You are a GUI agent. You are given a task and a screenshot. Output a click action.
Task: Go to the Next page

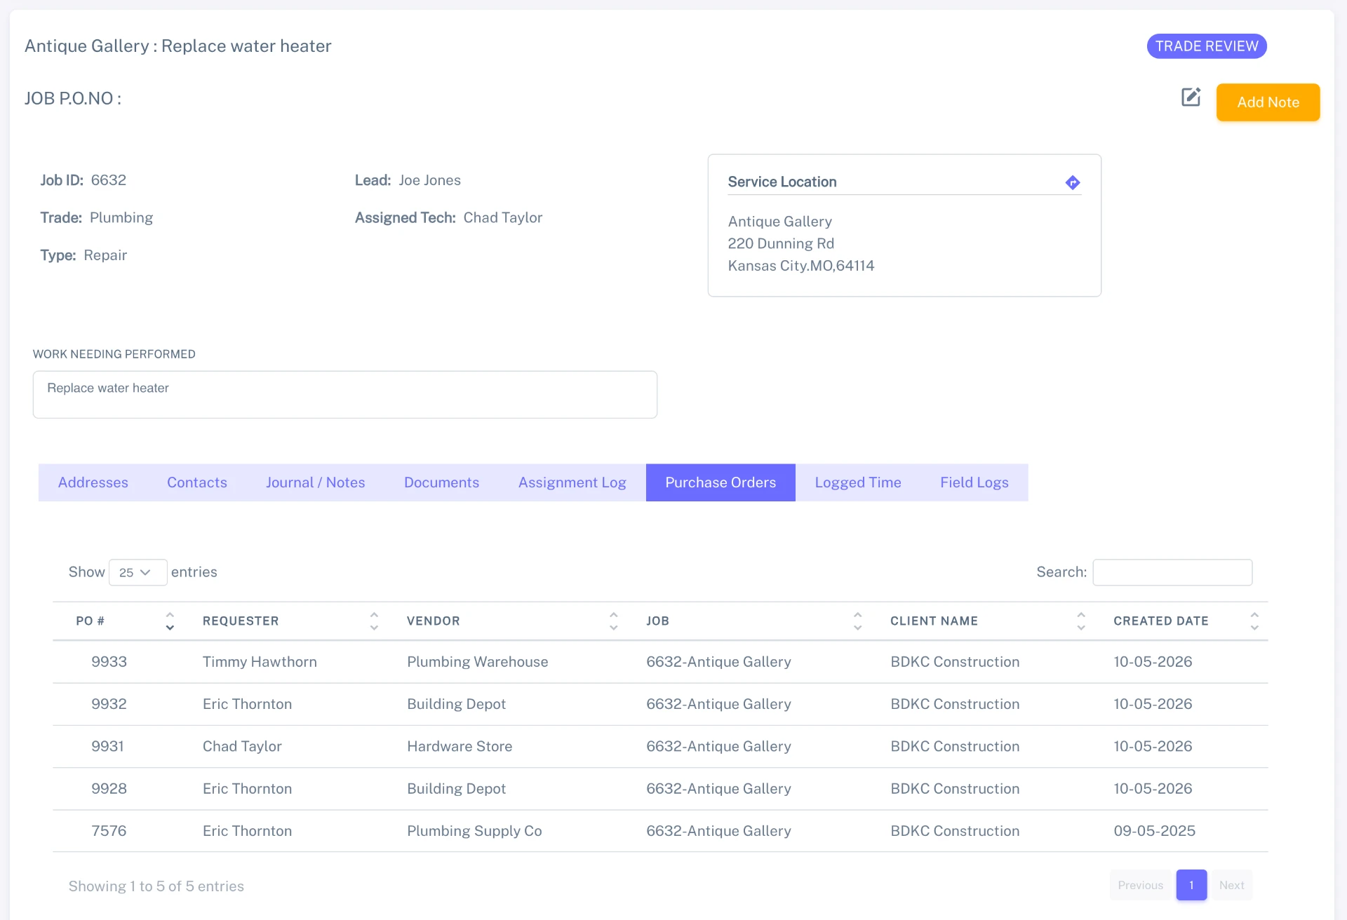pos(1232,885)
